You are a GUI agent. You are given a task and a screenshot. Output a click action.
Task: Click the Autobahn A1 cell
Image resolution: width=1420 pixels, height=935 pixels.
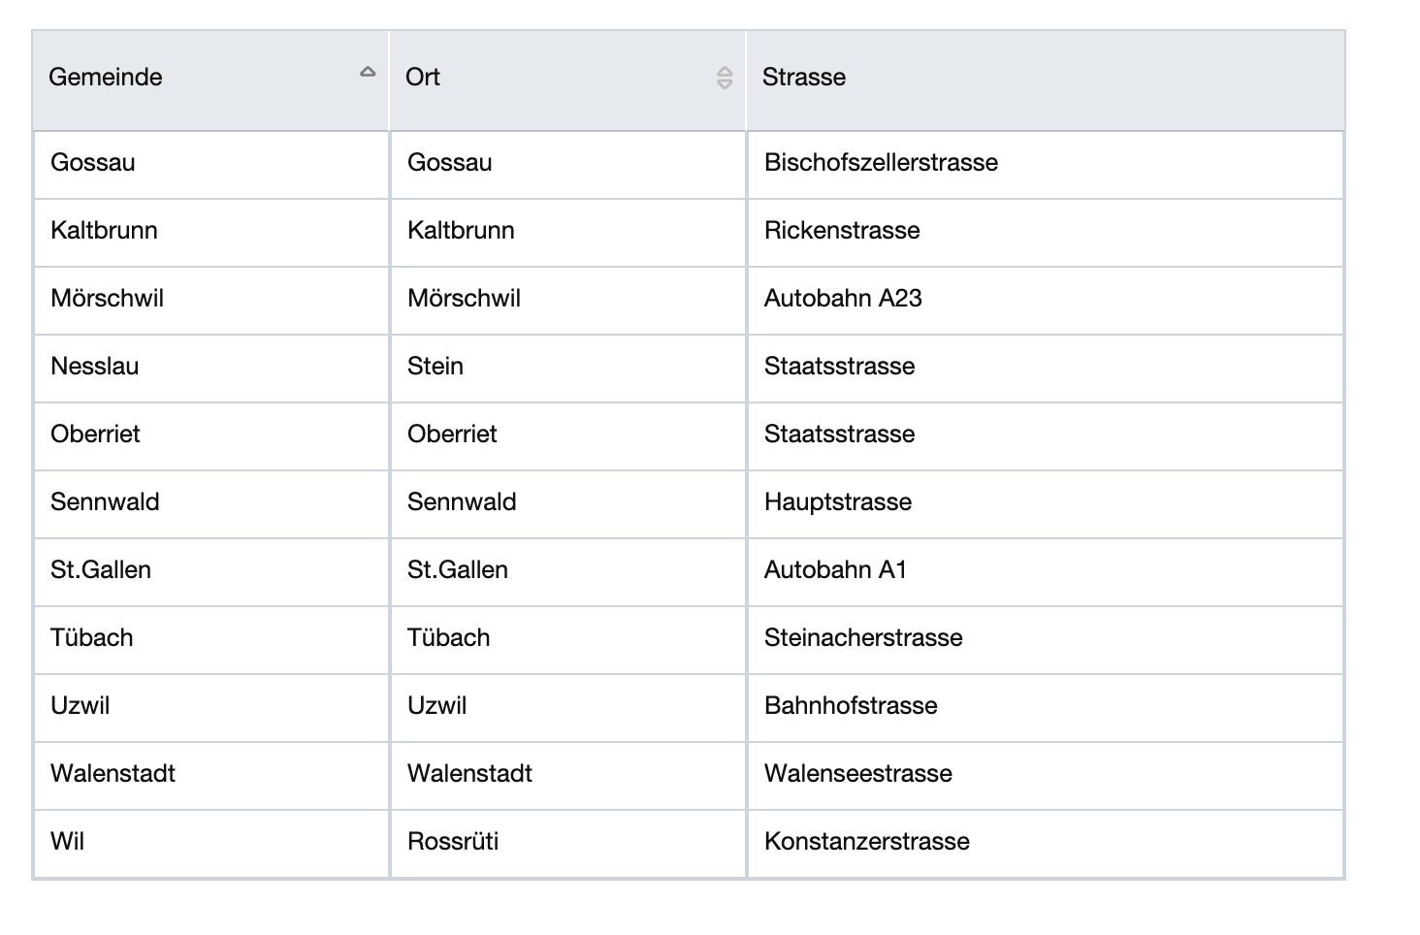(x=835, y=570)
